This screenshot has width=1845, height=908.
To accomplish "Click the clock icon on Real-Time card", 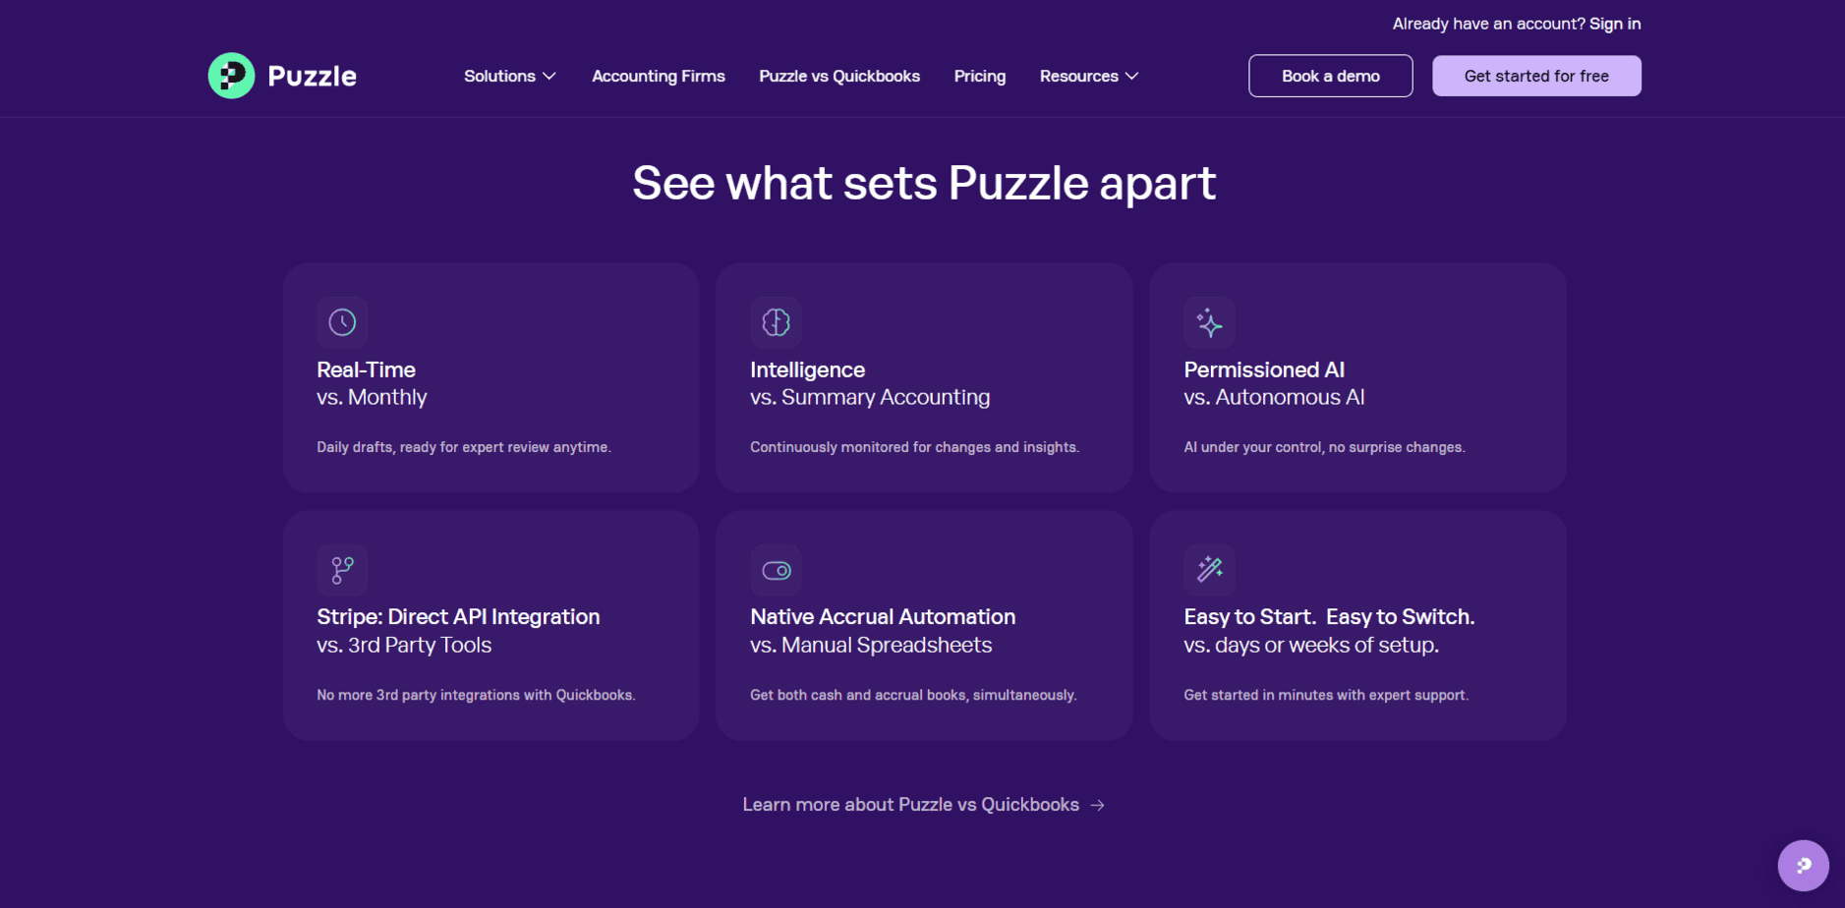I will pos(342,322).
